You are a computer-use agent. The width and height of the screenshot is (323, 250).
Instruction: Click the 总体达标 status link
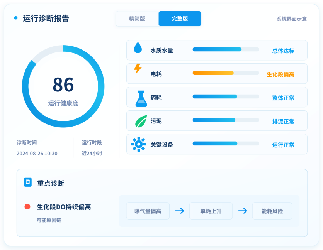[x=283, y=51]
